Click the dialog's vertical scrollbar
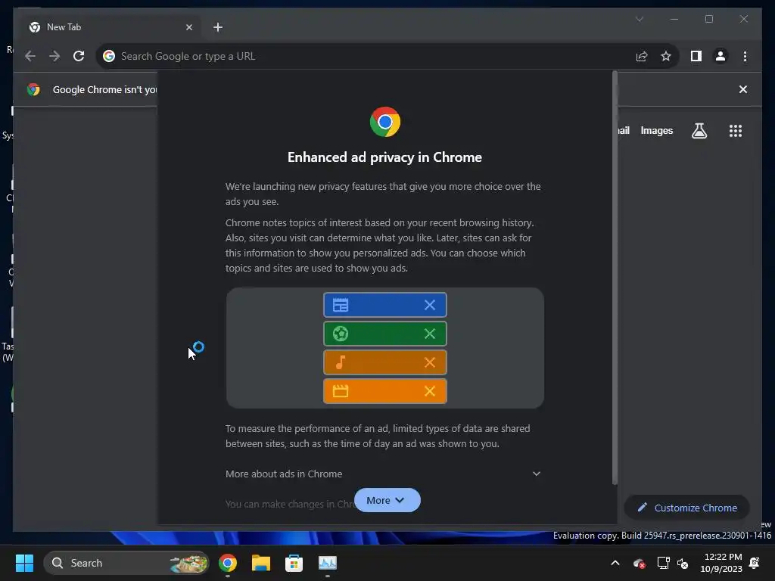This screenshot has width=775, height=581. [615, 278]
